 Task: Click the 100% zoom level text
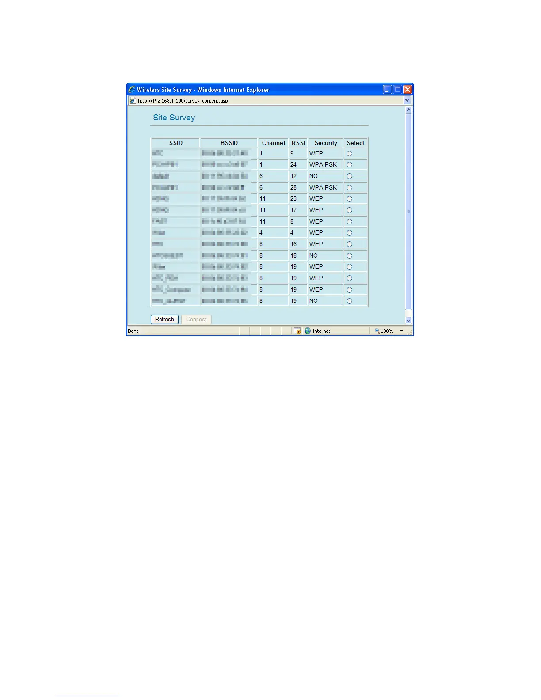387,331
